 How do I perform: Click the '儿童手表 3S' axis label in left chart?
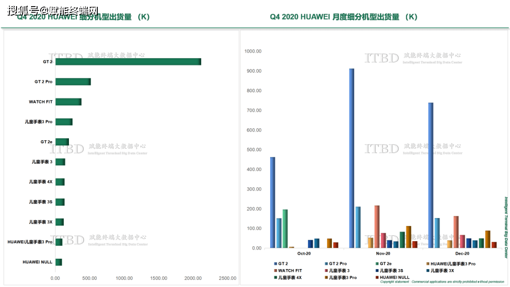coord(41,202)
